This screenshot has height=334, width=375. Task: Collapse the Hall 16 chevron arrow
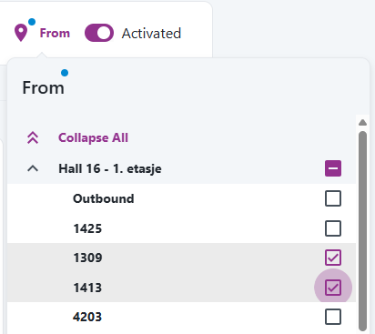[33, 168]
